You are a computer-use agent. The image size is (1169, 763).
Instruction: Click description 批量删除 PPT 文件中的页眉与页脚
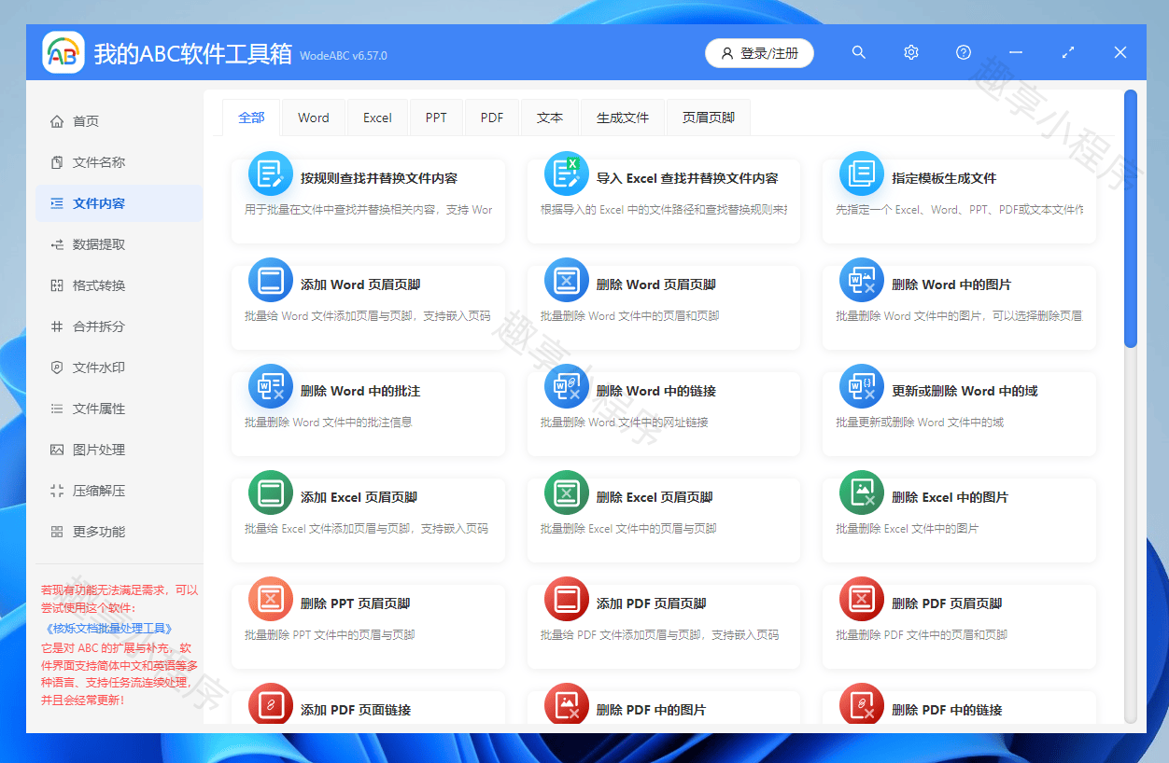coord(330,635)
